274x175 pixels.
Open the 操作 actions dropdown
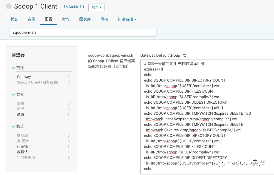click(96, 7)
